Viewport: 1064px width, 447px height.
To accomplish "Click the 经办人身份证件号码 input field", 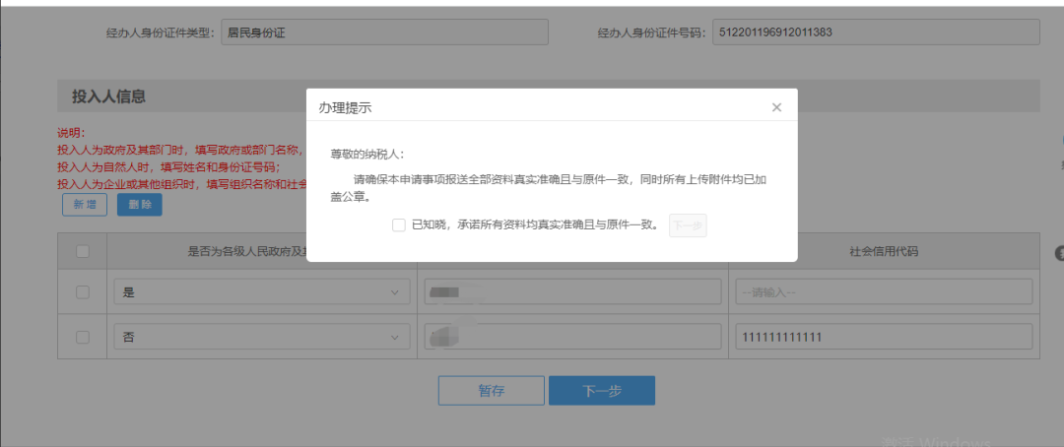I will (x=875, y=32).
